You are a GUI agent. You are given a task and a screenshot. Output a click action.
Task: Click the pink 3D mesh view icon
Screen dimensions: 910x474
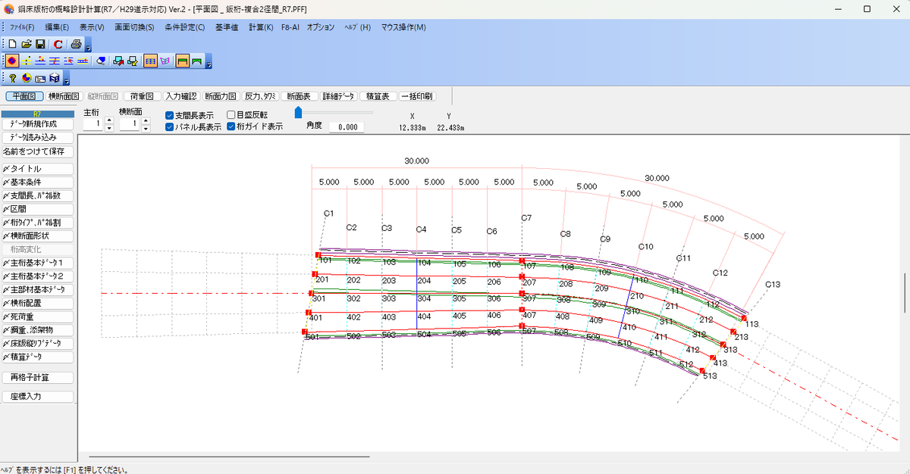(165, 61)
